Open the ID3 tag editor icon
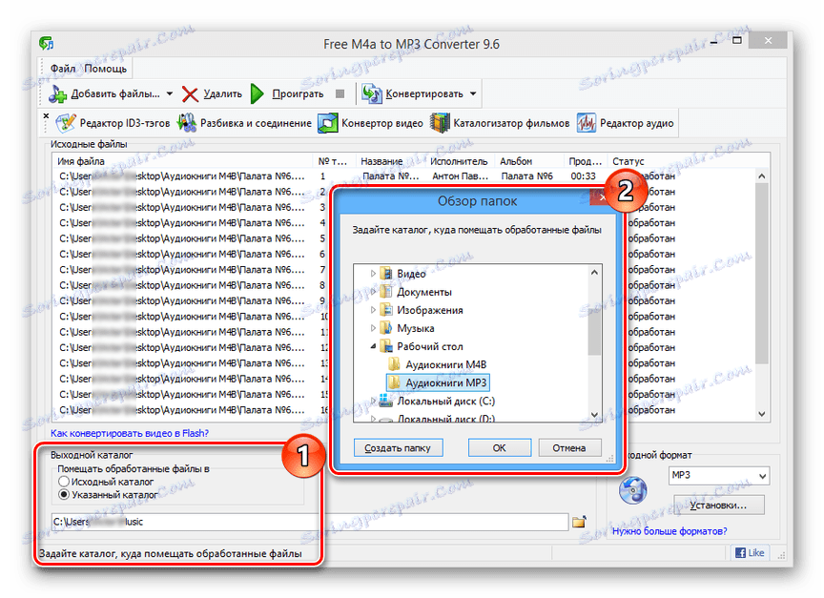Screen dimensions: 824x598 66,123
